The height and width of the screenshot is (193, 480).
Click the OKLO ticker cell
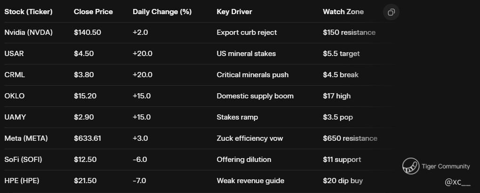point(15,96)
